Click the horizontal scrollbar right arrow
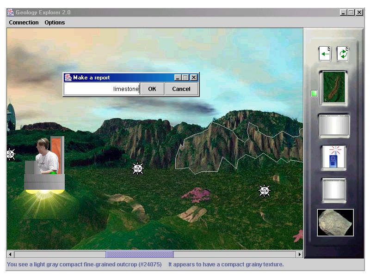 [299, 254]
